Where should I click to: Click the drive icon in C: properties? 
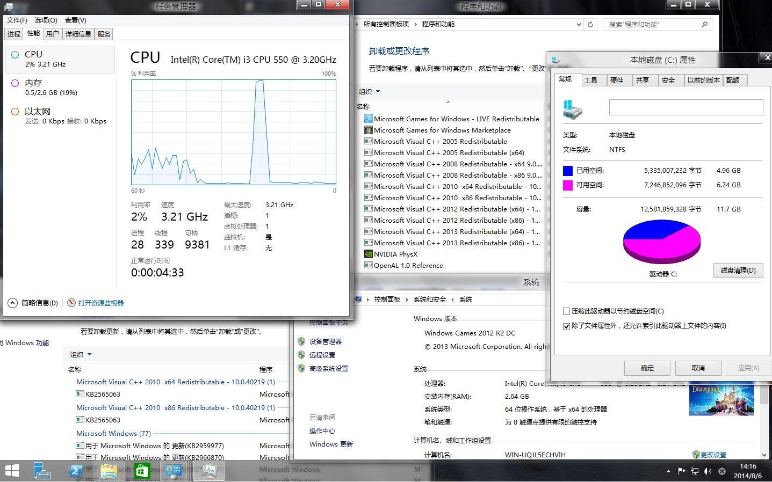pos(573,109)
